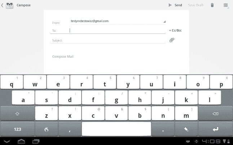Tap the r key
The height and width of the screenshot is (145, 233).
(82, 82)
